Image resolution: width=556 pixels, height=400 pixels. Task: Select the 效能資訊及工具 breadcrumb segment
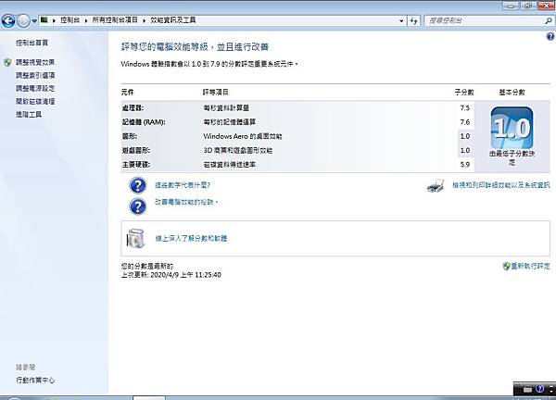click(x=173, y=20)
